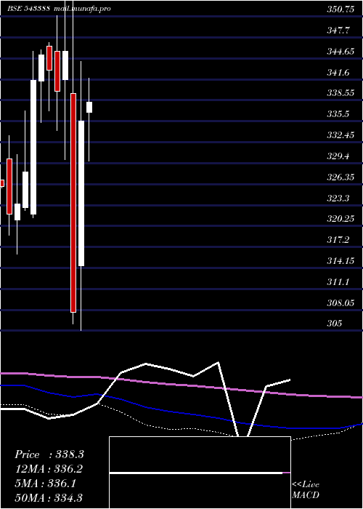Click the 50MA : 334.3 readout
The width and height of the screenshot is (363, 509).
49,497
